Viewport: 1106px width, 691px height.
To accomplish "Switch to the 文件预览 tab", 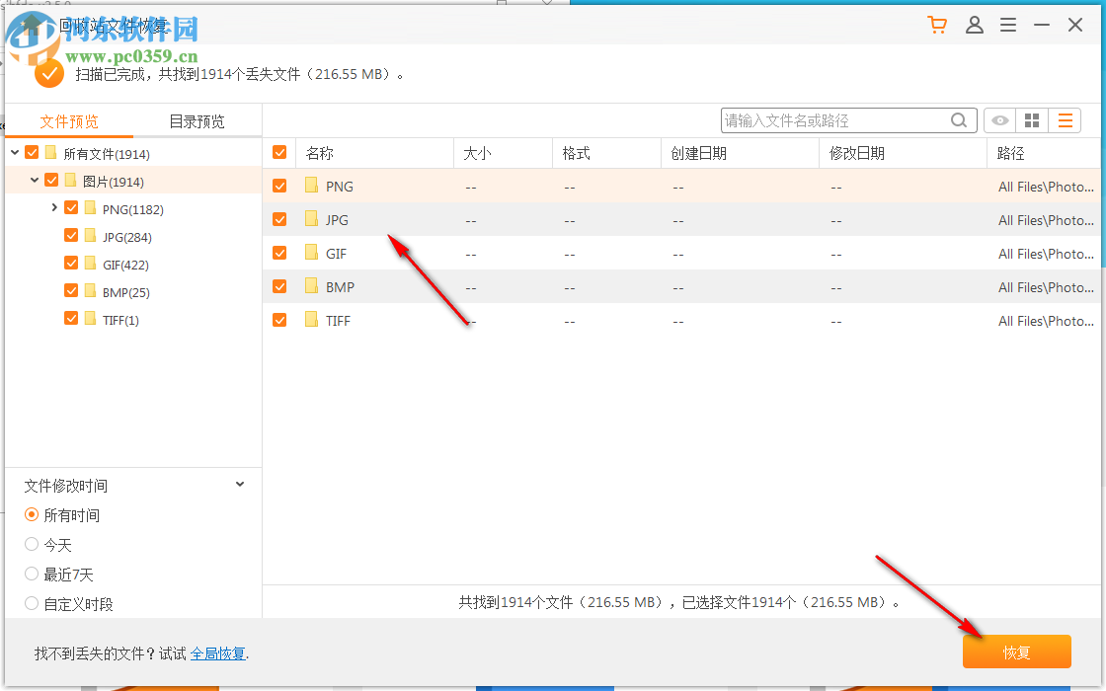I will point(67,120).
